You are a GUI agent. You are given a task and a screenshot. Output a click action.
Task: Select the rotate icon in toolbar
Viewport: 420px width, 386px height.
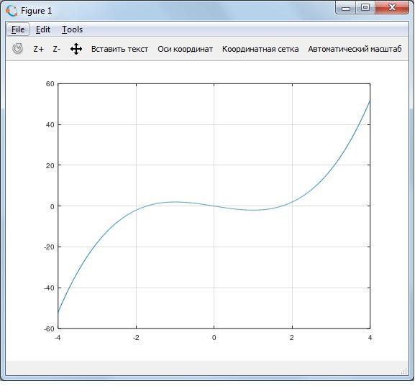pos(18,49)
